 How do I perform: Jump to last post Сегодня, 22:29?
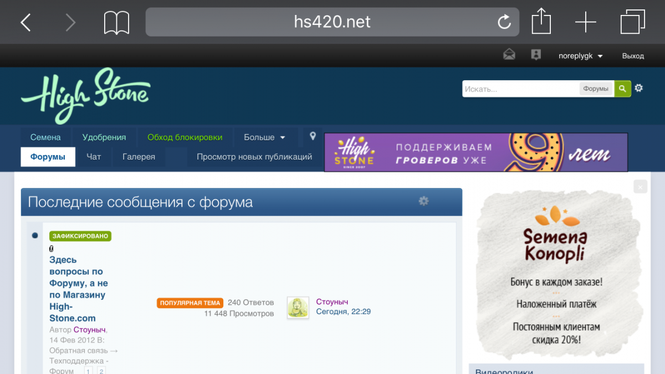344,312
